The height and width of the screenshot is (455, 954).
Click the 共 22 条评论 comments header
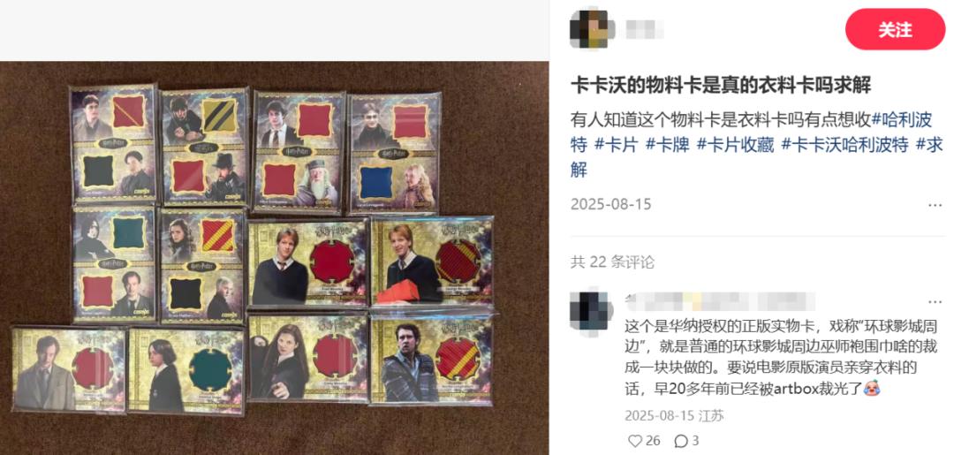[613, 262]
